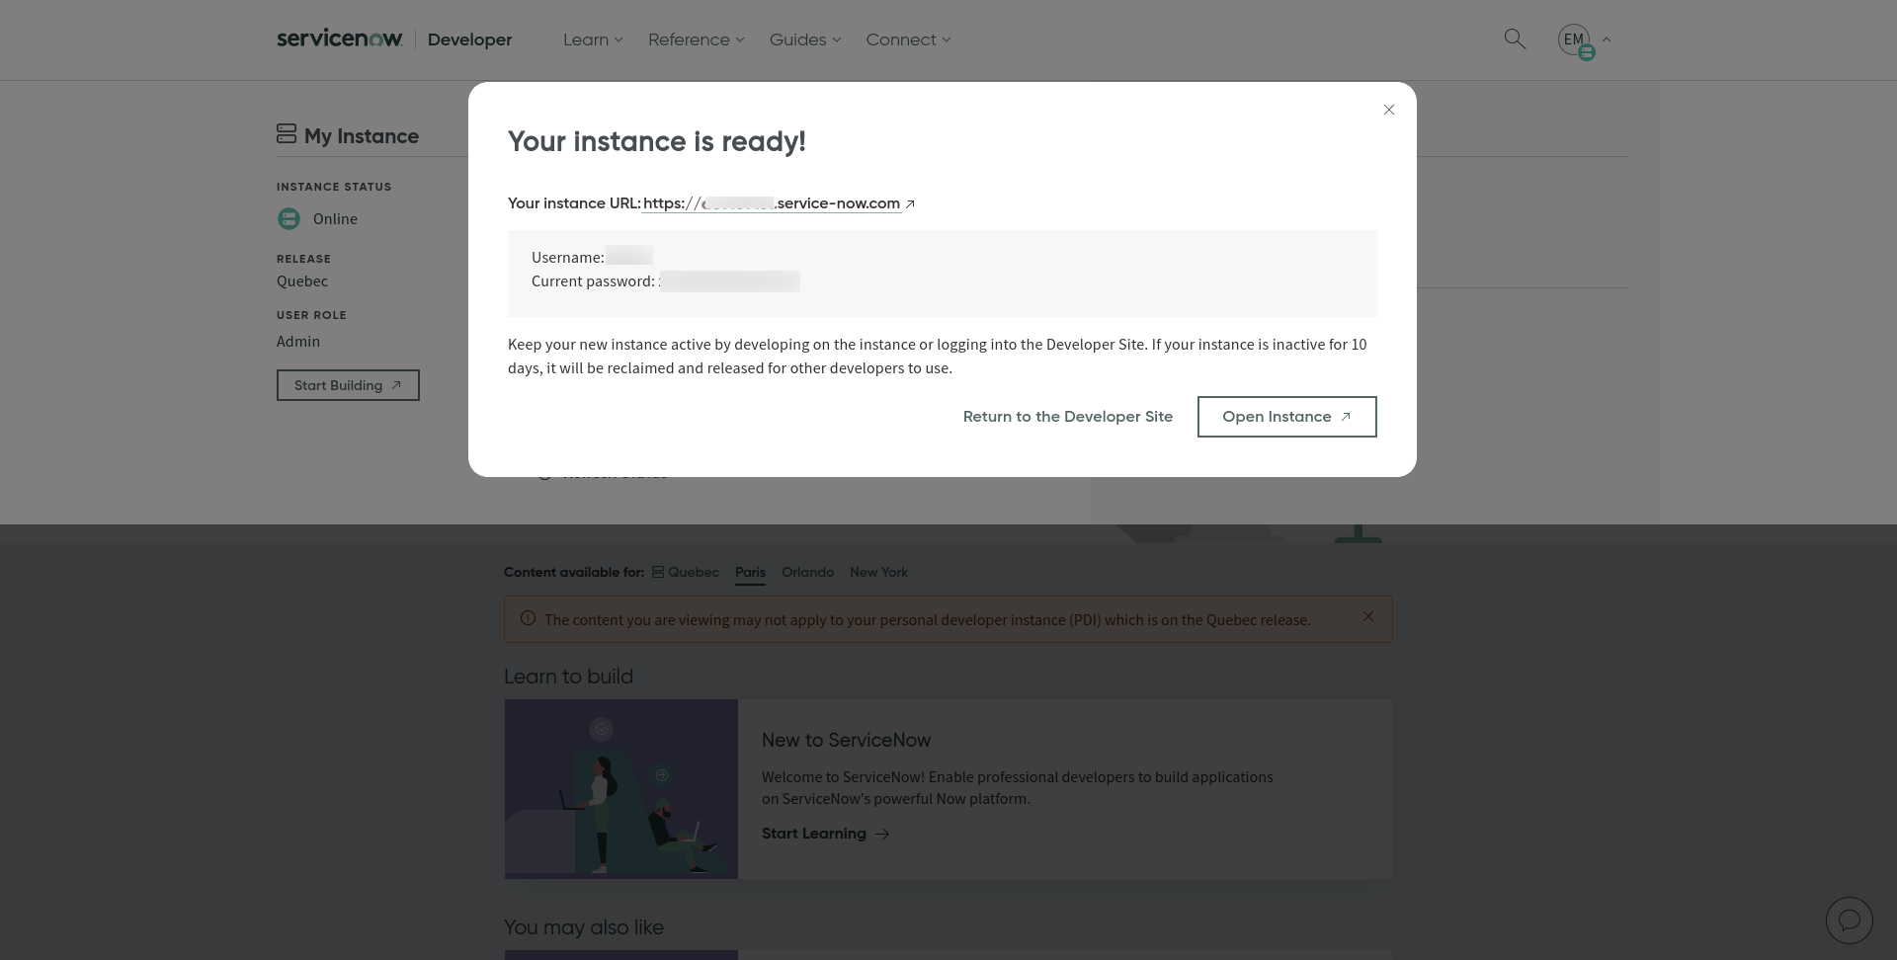
Task: Click the ServiceNow logo
Action: click(340, 39)
